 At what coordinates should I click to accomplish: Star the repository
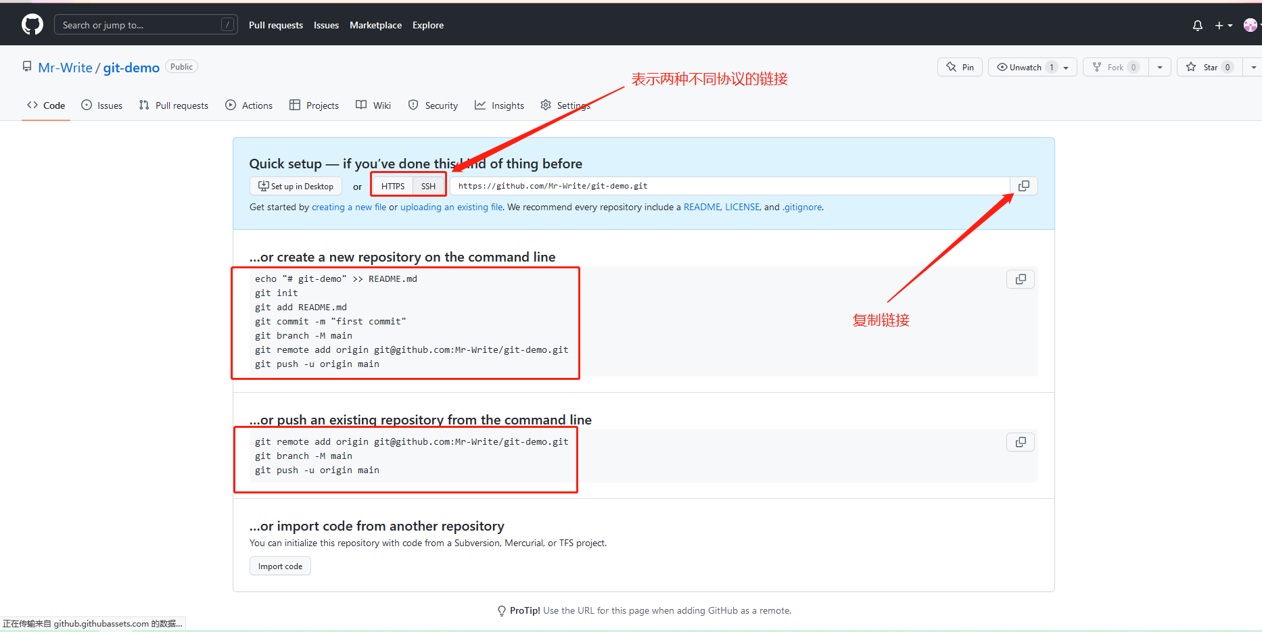[x=1209, y=67]
